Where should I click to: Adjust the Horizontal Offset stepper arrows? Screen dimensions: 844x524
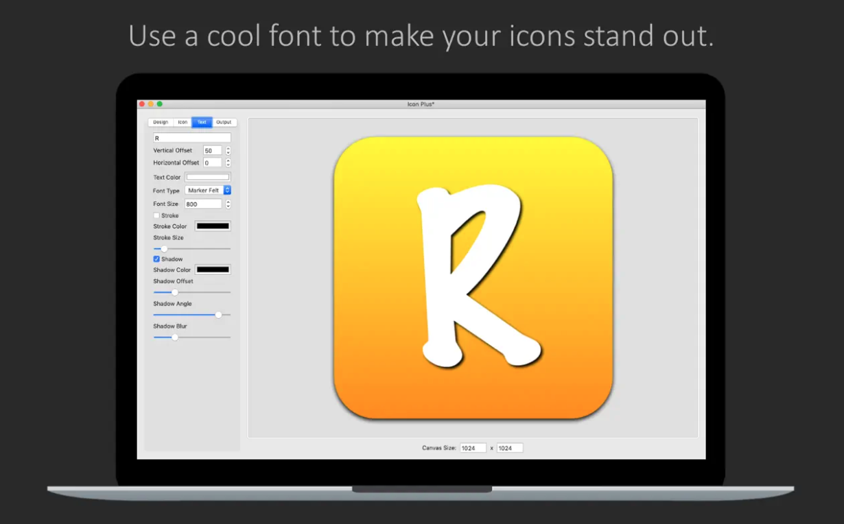[228, 163]
